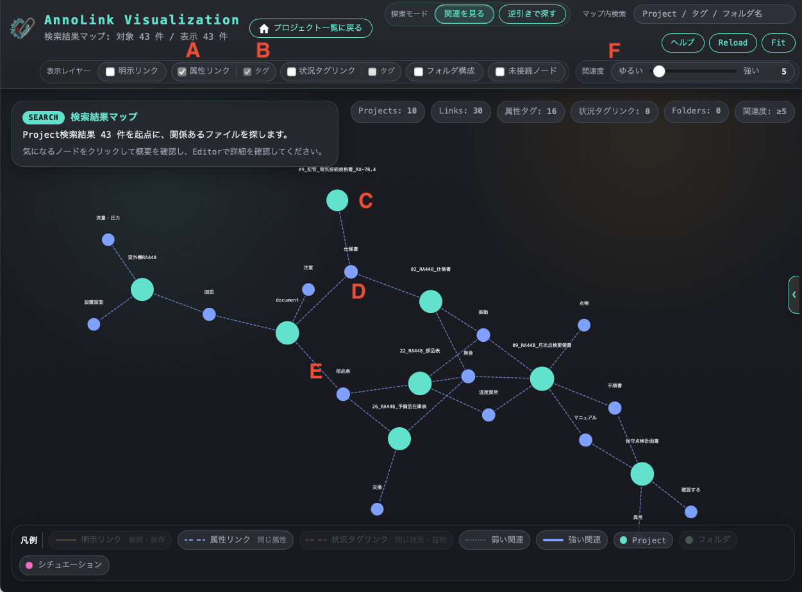Toggle the タグ checkbox beside 状況タグリンク
This screenshot has height=592, width=802.
pyautogui.click(x=372, y=71)
